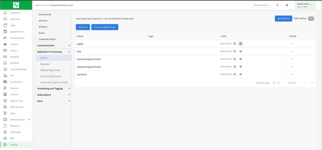The height and width of the screenshot is (150, 322).
Task: Open the notifications bell icon
Action: (x=287, y=5)
